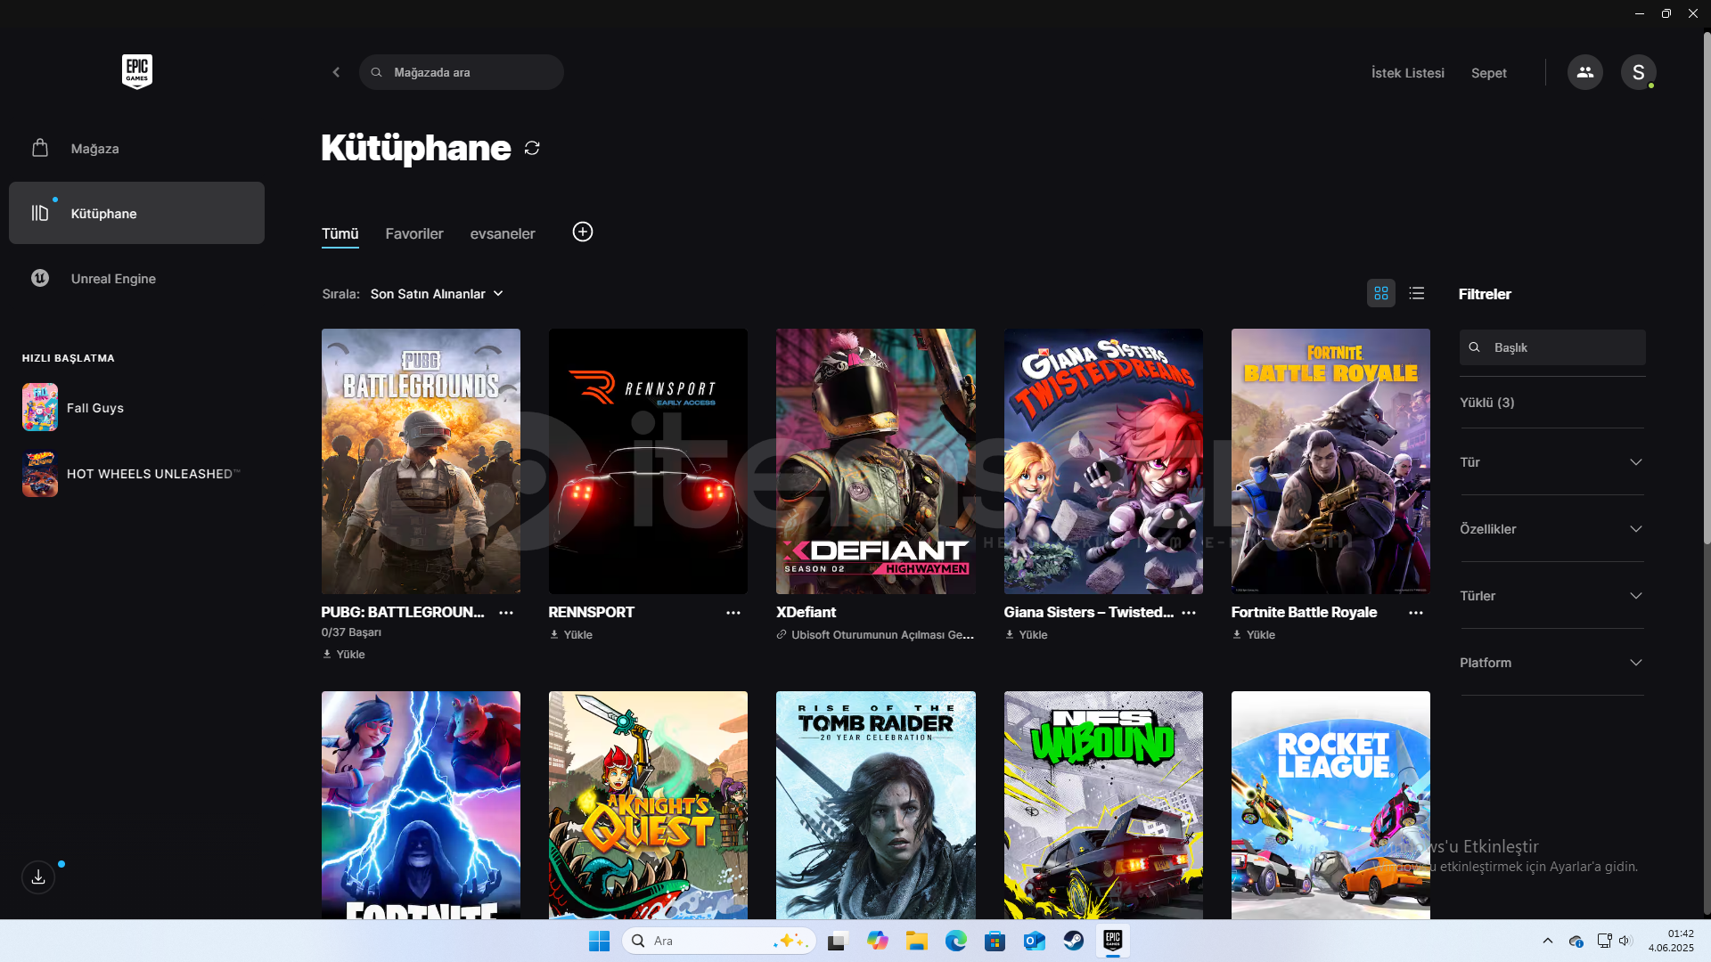Open the downloads icon in sidebar

38,877
